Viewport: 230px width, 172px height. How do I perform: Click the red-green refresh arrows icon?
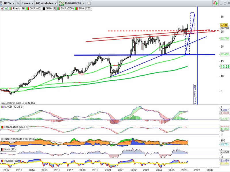click(215, 3)
